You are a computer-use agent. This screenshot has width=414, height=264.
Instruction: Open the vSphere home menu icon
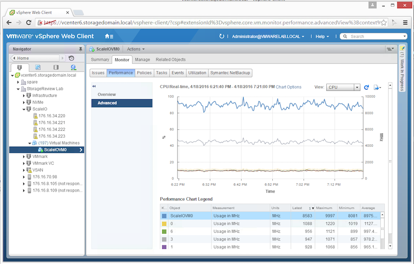(x=109, y=36)
